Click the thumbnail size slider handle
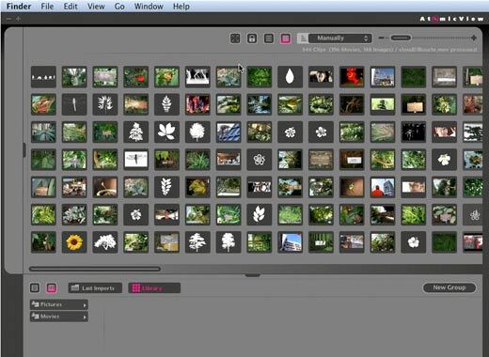 click(401, 38)
